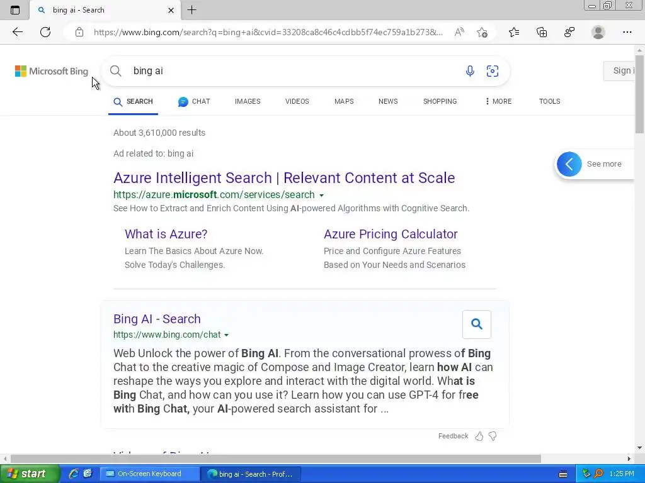This screenshot has height=483, width=645.
Task: Click the thumbs up feedback icon
Action: [x=479, y=436]
